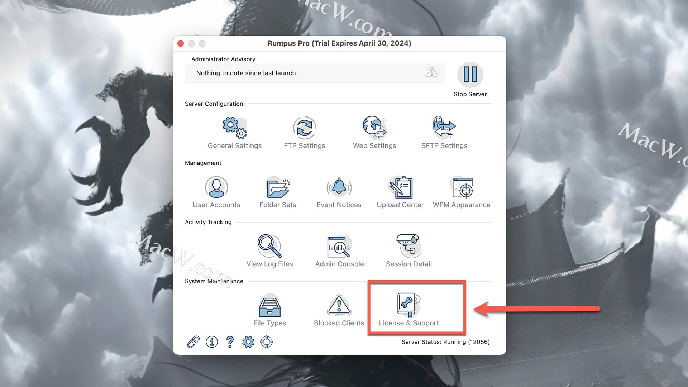Image resolution: width=688 pixels, height=387 pixels.
Task: Open Session Detail camera icon
Action: click(408, 246)
